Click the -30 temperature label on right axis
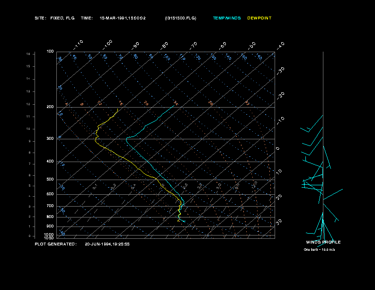Screen dimensions: 375x290 [280, 71]
